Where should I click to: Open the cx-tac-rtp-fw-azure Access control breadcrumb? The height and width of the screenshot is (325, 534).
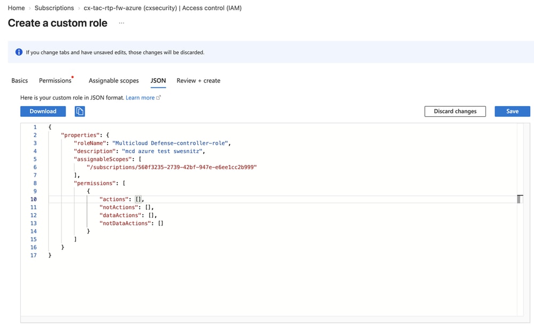point(162,8)
